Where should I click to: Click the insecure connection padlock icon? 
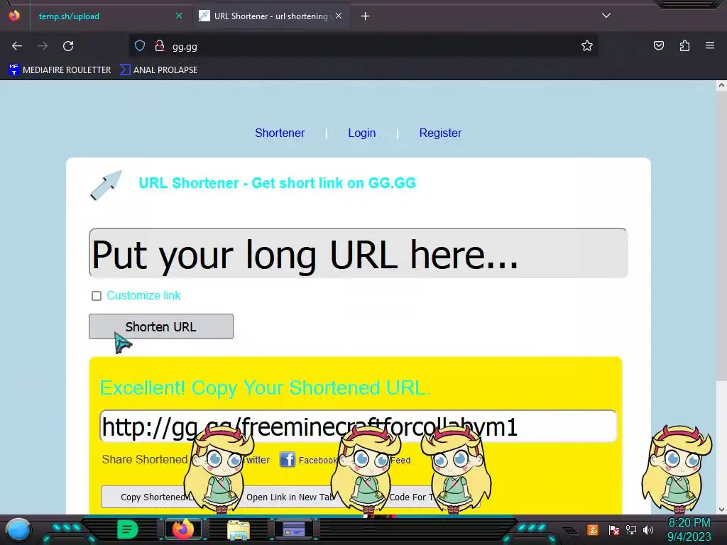coord(160,45)
